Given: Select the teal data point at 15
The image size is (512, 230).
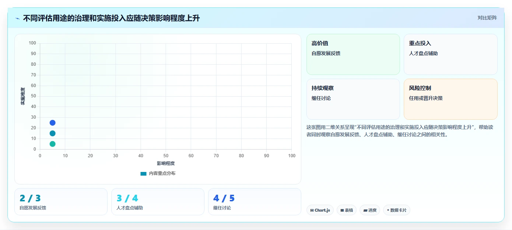Looking at the screenshot, I should tap(53, 133).
